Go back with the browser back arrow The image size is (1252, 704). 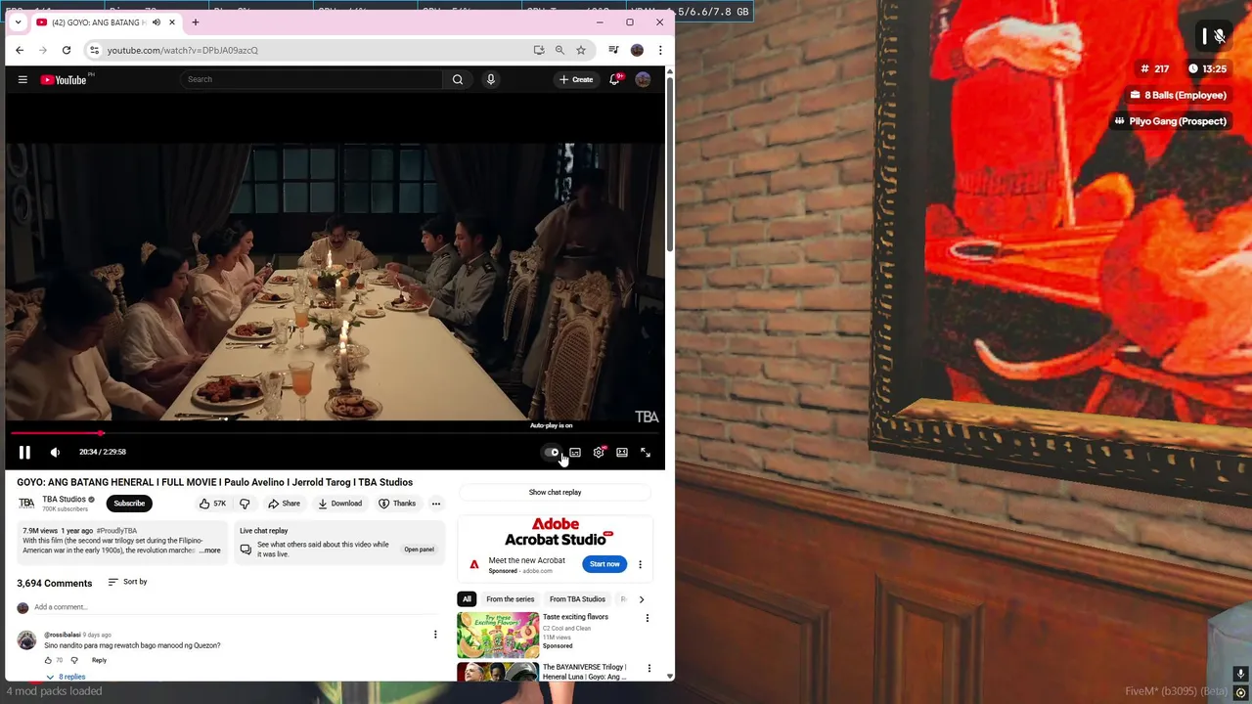tap(20, 50)
